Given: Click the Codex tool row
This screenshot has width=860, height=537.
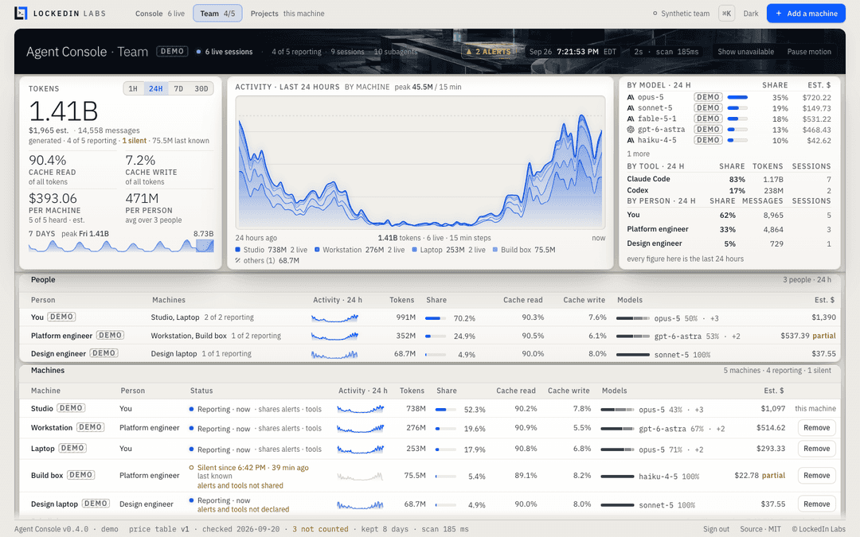Looking at the screenshot, I should click(x=729, y=190).
